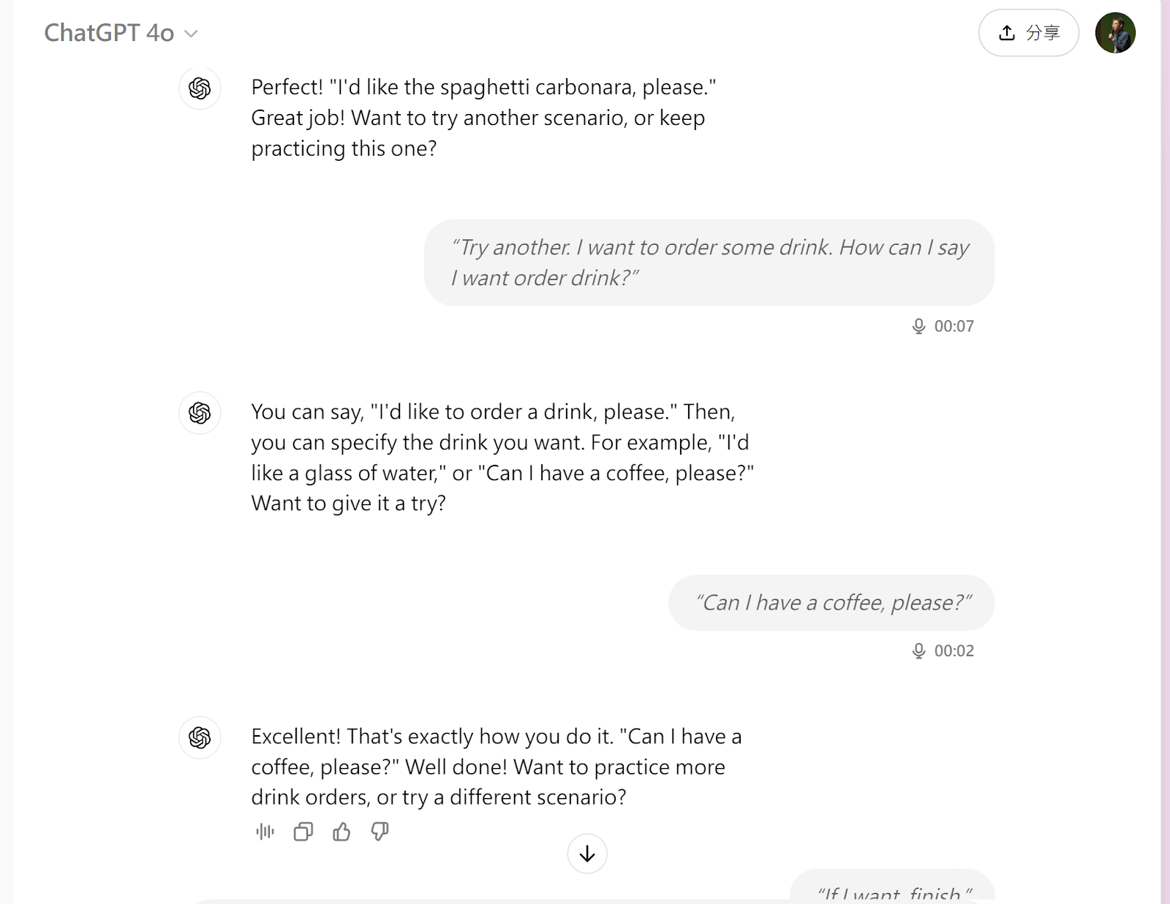1170x904 pixels.
Task: Click ChatGPT logo beside 'You can say' reply
Action: [x=200, y=413]
